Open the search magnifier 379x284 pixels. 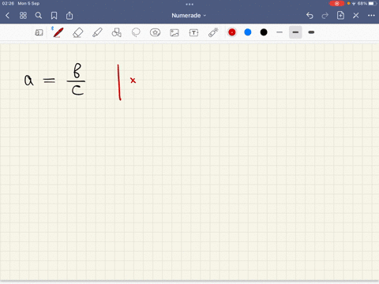click(x=39, y=16)
